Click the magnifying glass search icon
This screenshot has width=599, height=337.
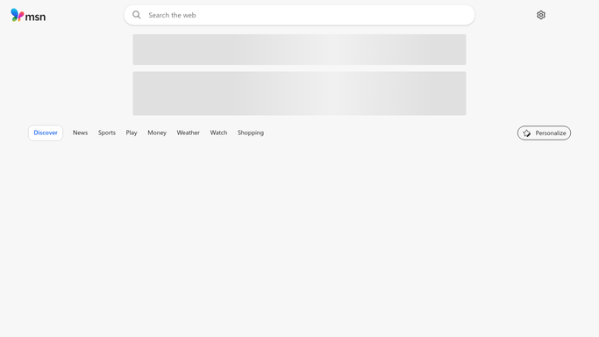[x=137, y=15]
